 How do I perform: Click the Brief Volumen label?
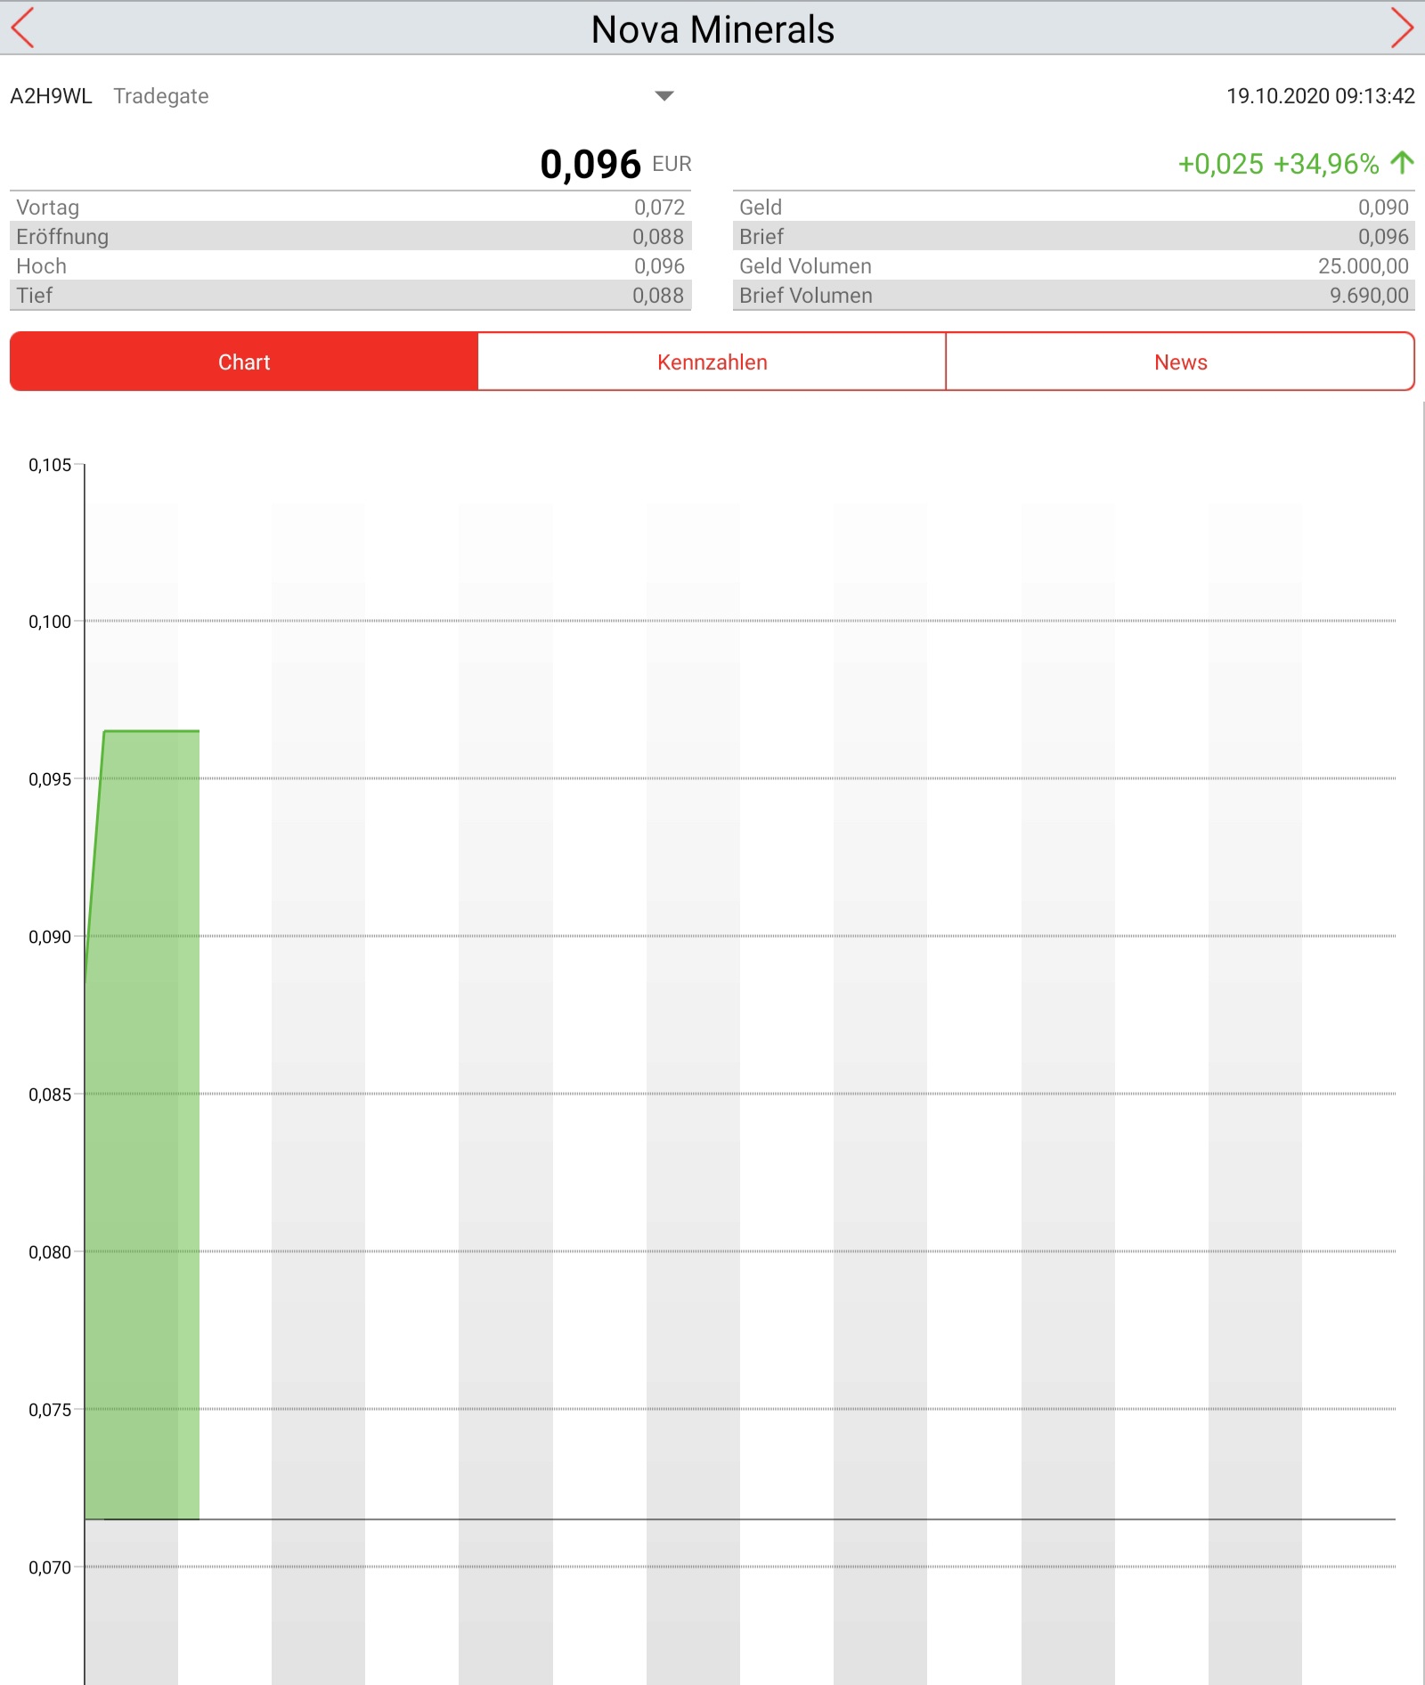805,296
